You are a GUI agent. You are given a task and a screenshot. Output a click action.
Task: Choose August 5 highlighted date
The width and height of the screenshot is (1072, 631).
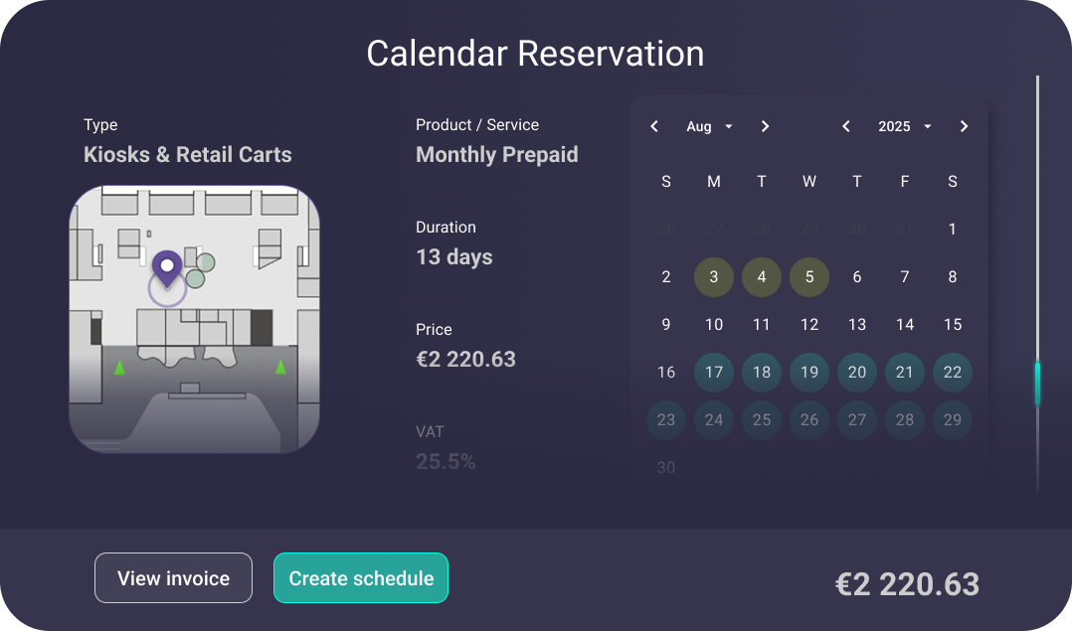809,277
